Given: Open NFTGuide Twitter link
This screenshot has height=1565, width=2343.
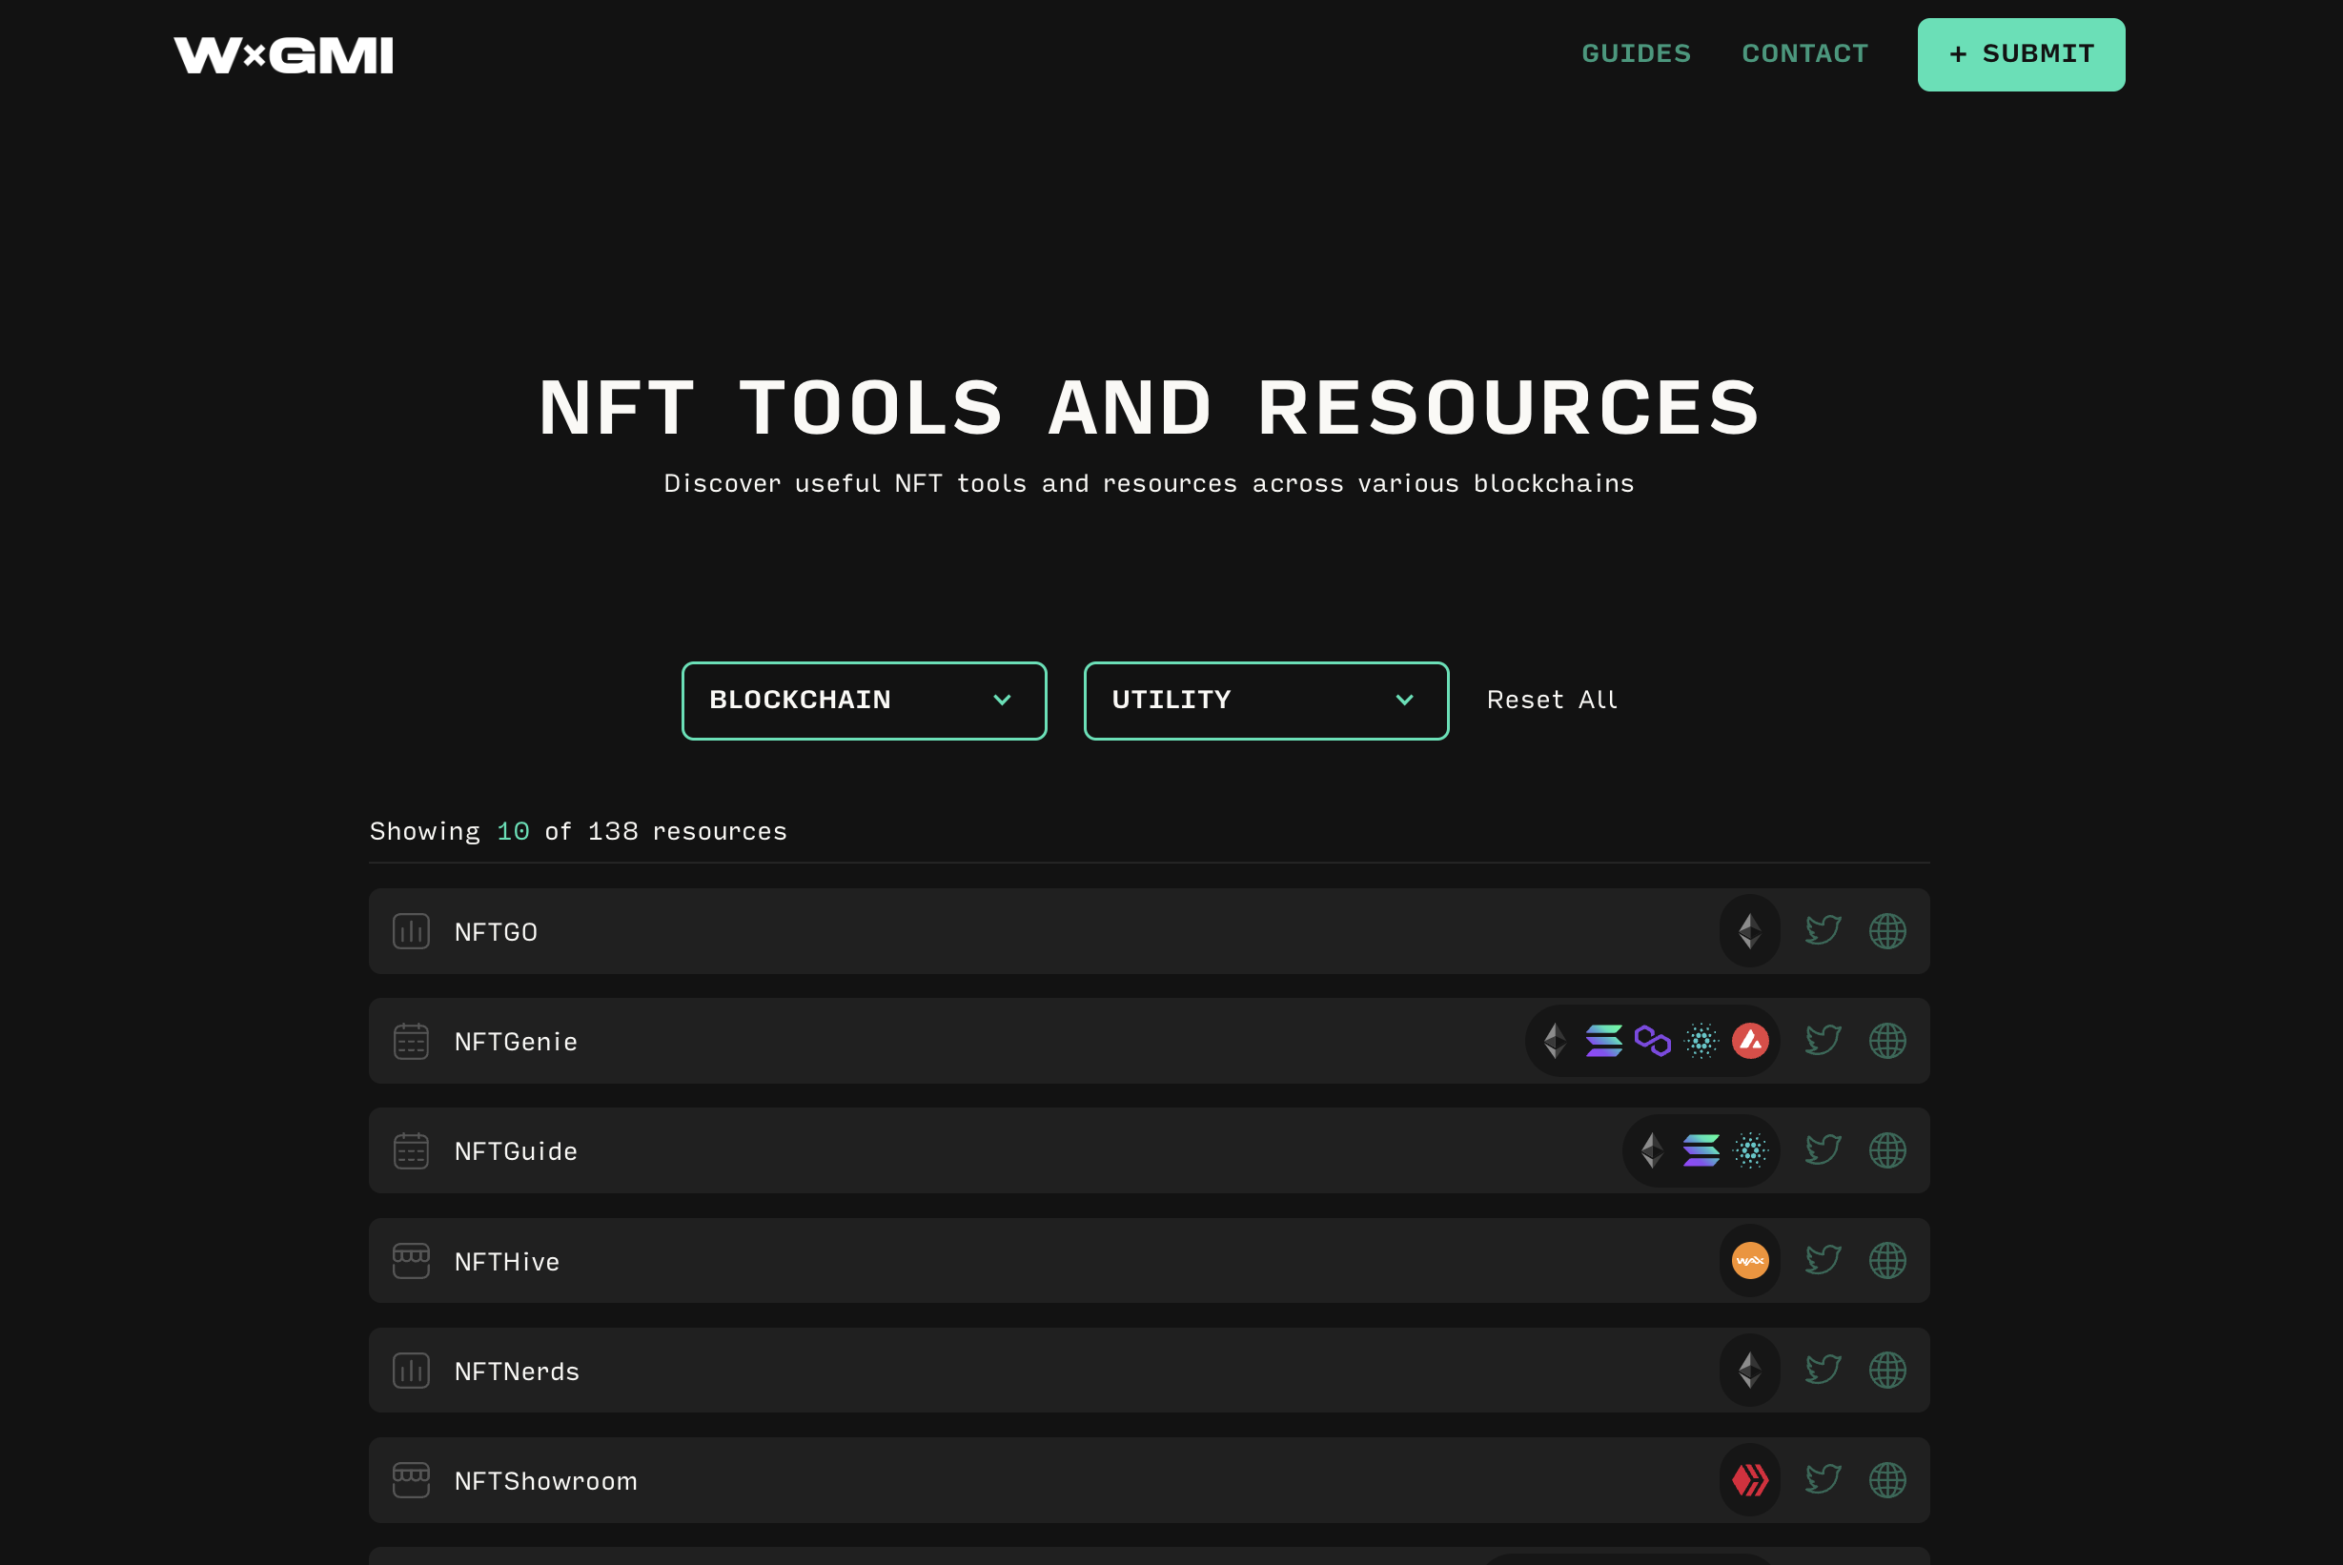Looking at the screenshot, I should (x=1823, y=1150).
